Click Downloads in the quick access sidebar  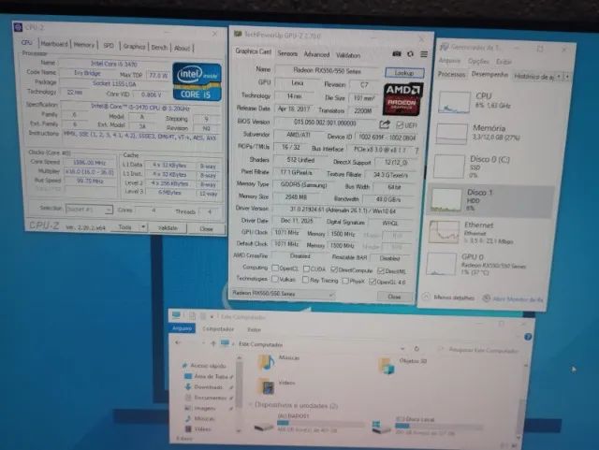[x=208, y=387]
